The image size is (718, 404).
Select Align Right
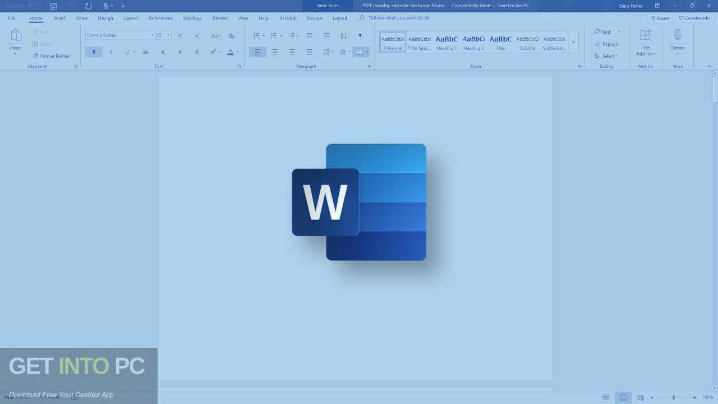pyautogui.click(x=292, y=52)
